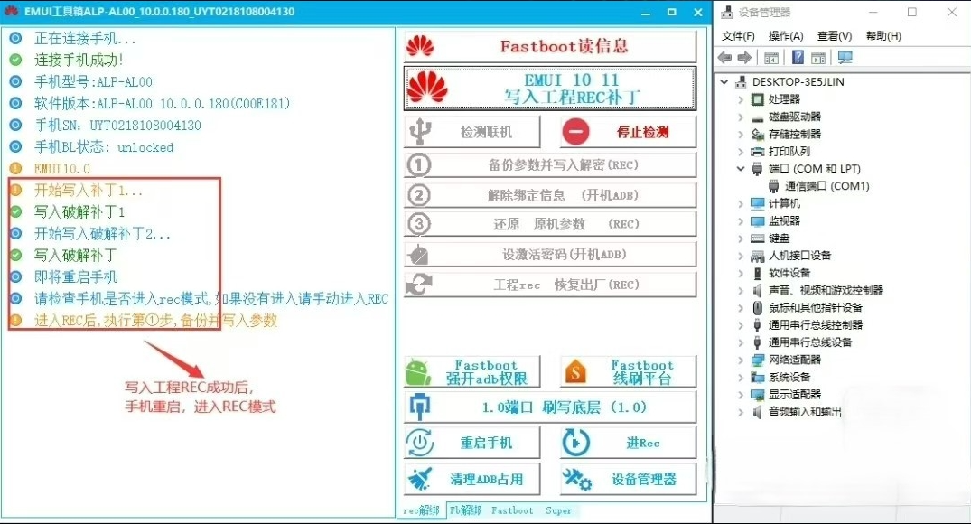Click log line 手机SN: UYT0218108004130
This screenshot has height=524, width=971.
click(117, 125)
